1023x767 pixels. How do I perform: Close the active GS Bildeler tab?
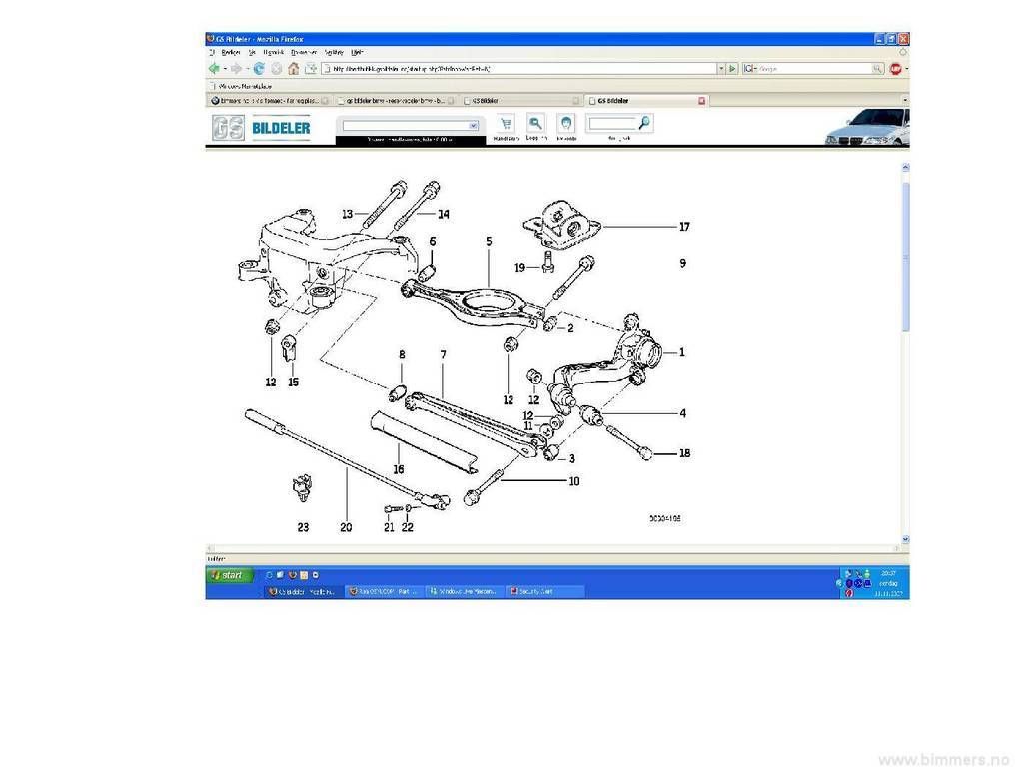coord(701,101)
